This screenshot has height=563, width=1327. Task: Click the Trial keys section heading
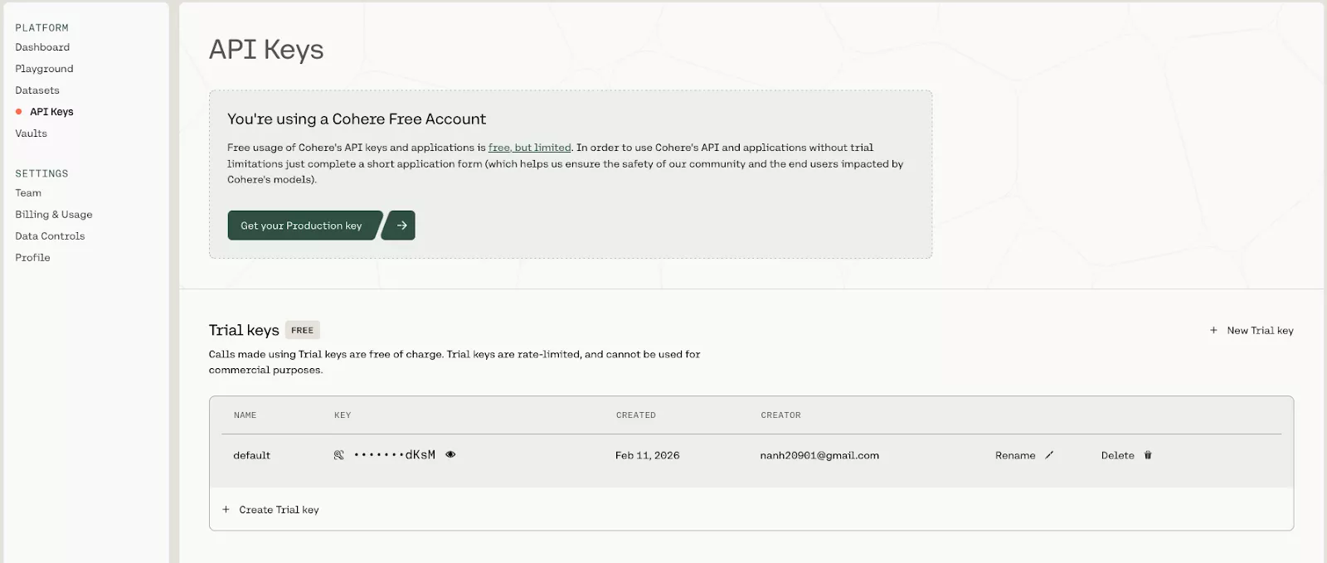(x=244, y=330)
